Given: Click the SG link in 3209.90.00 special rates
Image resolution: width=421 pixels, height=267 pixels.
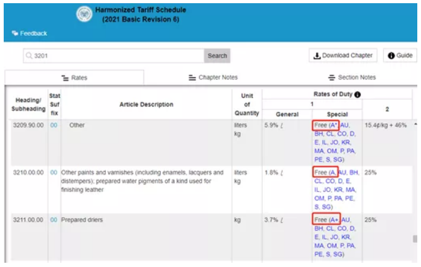Looking at the screenshot, I should [x=338, y=159].
